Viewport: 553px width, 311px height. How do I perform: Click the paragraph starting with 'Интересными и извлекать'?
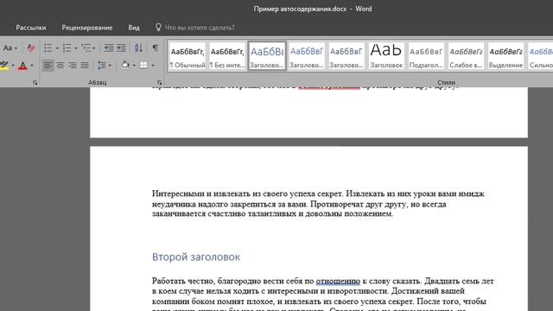[x=318, y=204]
